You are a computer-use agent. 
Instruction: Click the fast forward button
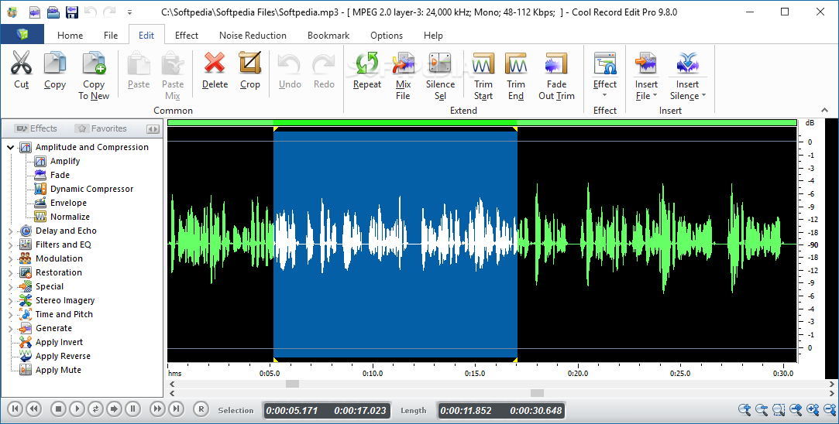pos(157,409)
